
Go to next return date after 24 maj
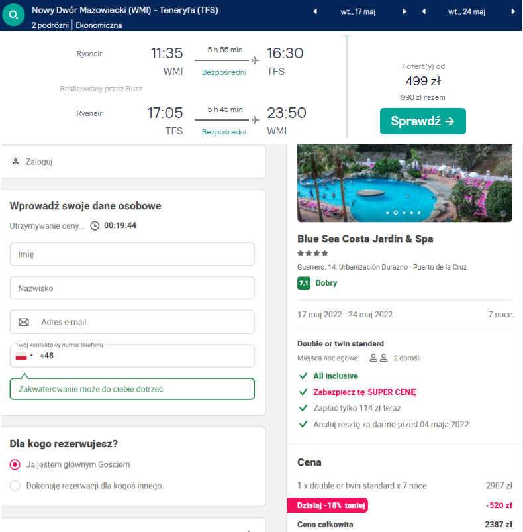(x=513, y=11)
